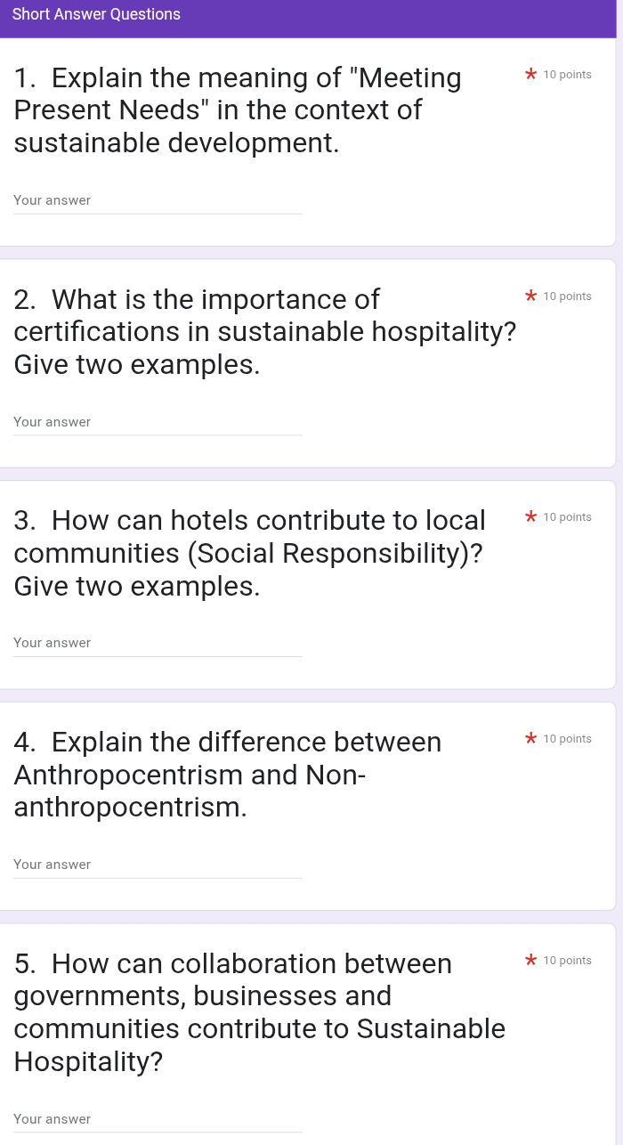Click the "Short Answer Questions" section header
The width and height of the screenshot is (623, 1145).
[x=96, y=14]
